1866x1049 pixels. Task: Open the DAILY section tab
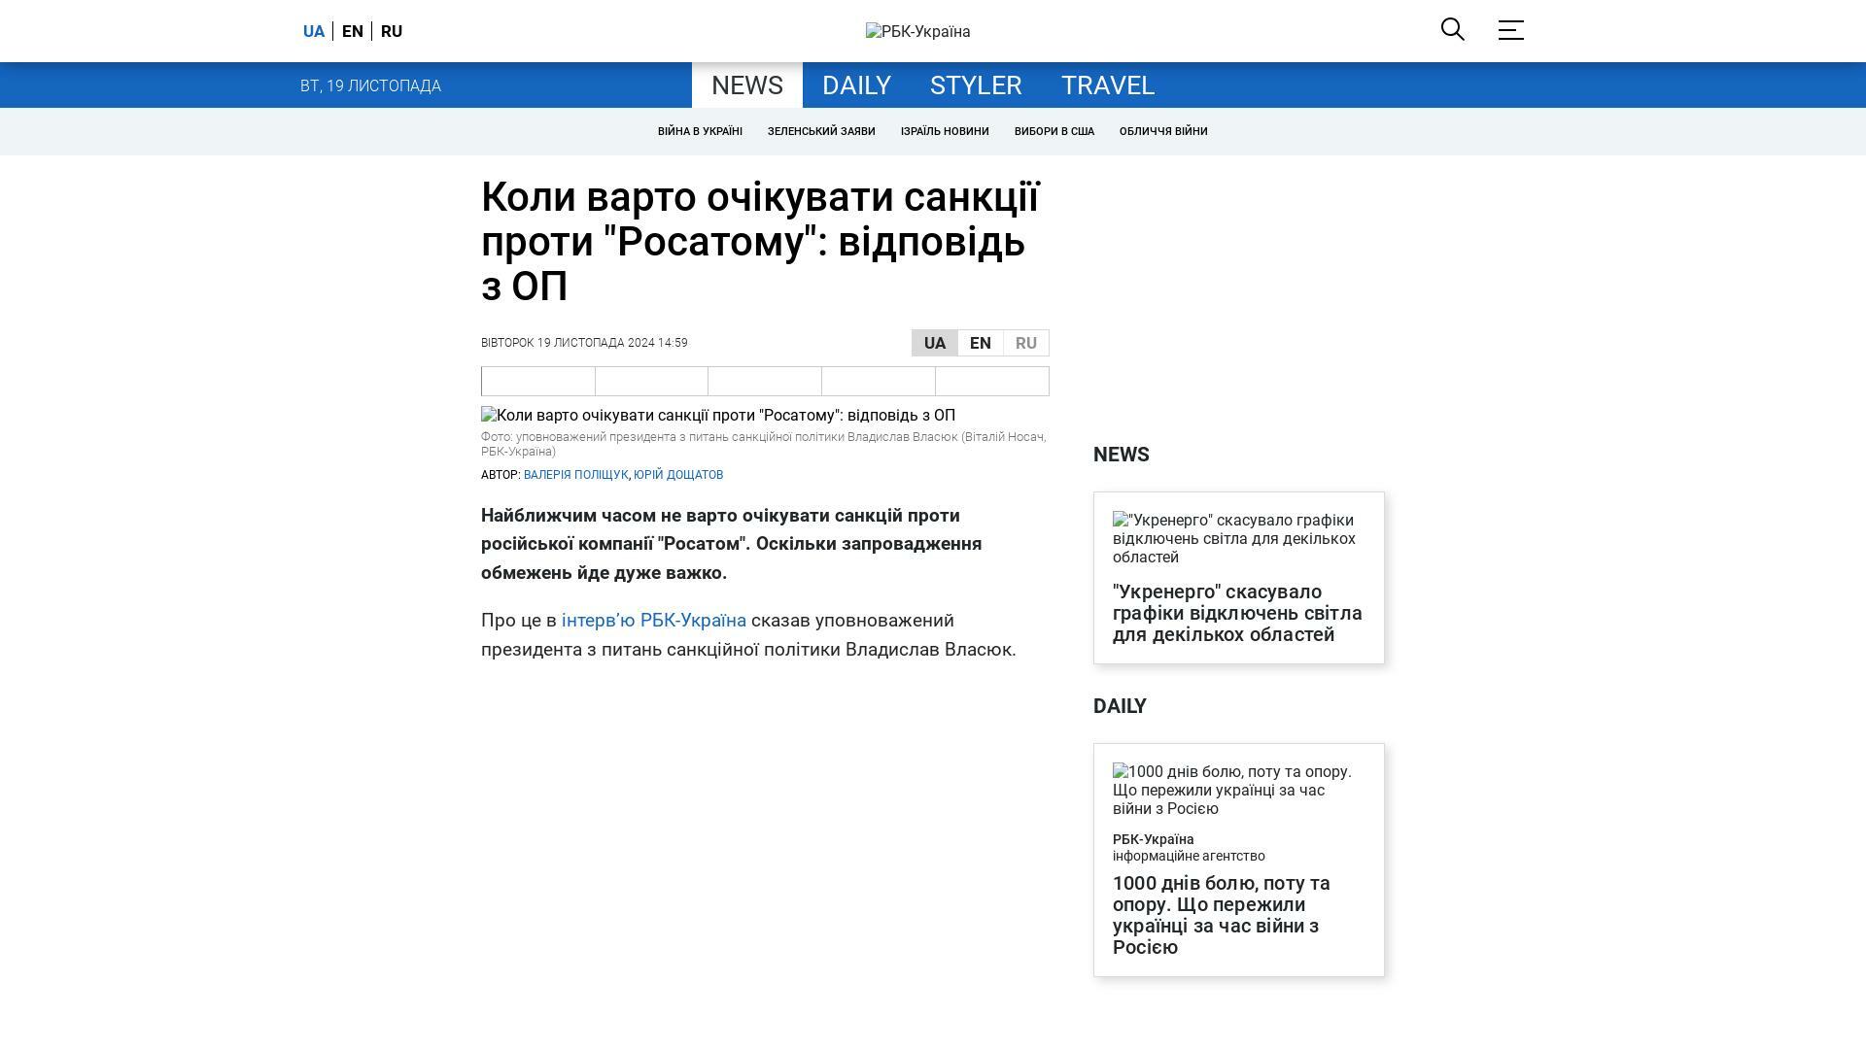[x=856, y=85]
